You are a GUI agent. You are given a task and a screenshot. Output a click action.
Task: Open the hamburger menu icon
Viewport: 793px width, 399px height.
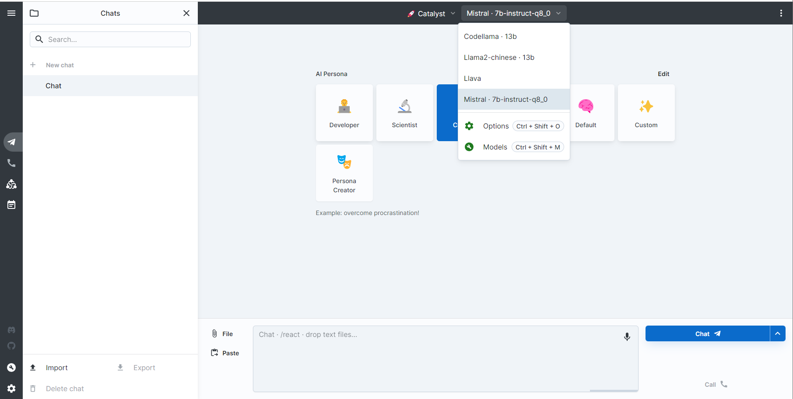click(x=11, y=13)
